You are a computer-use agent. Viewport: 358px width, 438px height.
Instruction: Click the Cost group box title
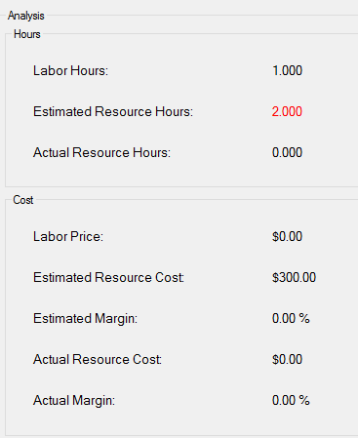tap(23, 200)
